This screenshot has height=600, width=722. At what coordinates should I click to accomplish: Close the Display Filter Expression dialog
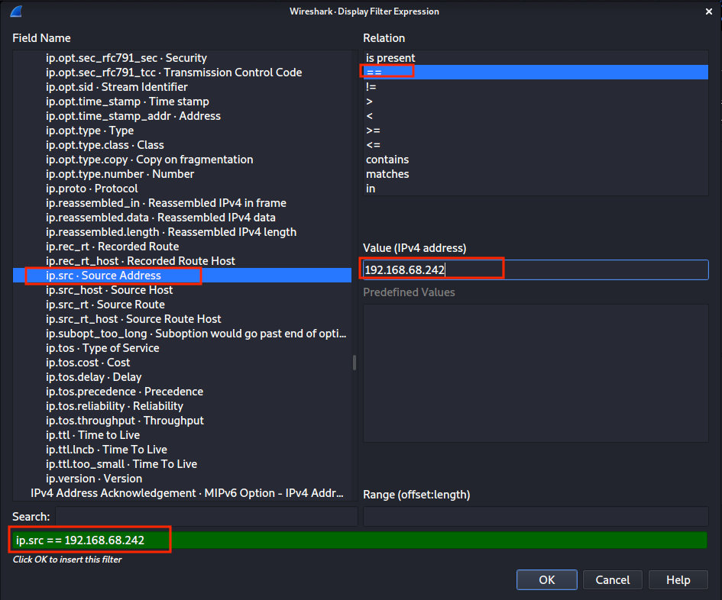709,11
